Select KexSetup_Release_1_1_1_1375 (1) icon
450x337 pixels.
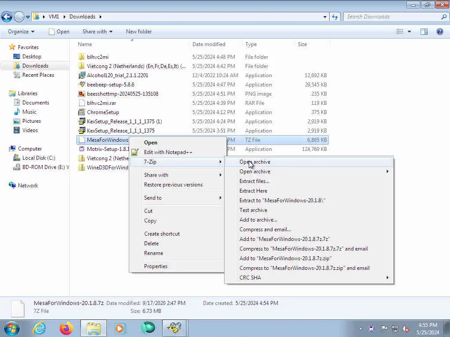click(x=82, y=121)
